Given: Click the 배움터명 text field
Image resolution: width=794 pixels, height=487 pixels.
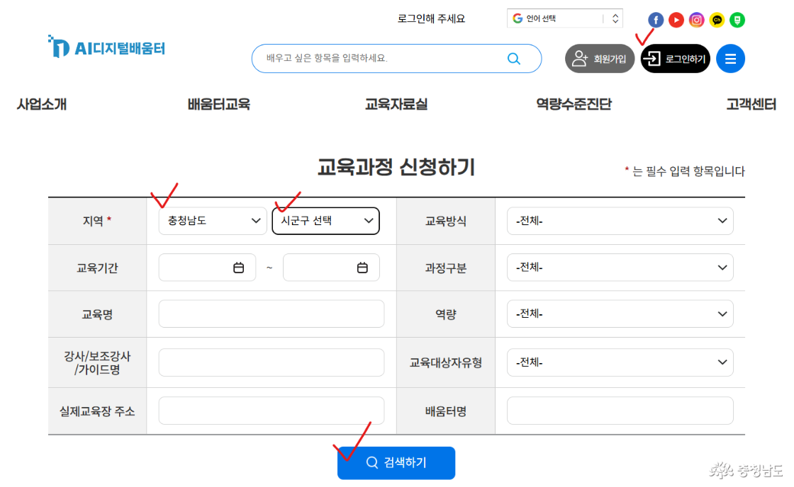Looking at the screenshot, I should [x=620, y=411].
